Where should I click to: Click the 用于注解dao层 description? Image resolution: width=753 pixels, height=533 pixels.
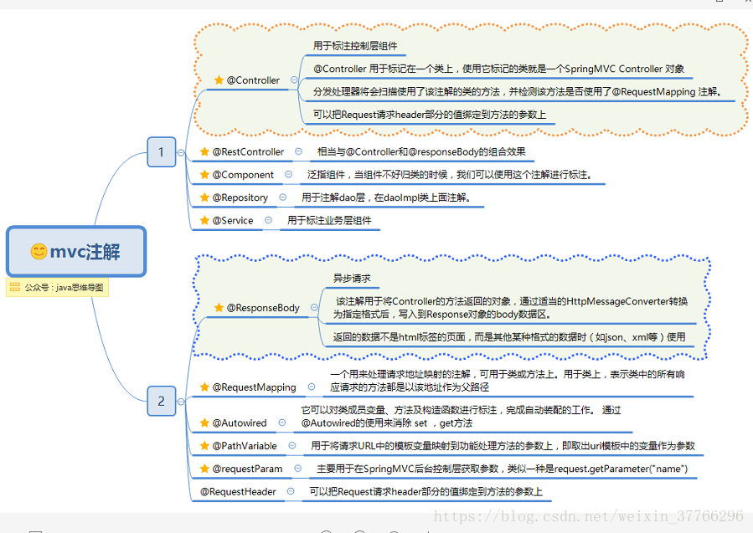[386, 197]
